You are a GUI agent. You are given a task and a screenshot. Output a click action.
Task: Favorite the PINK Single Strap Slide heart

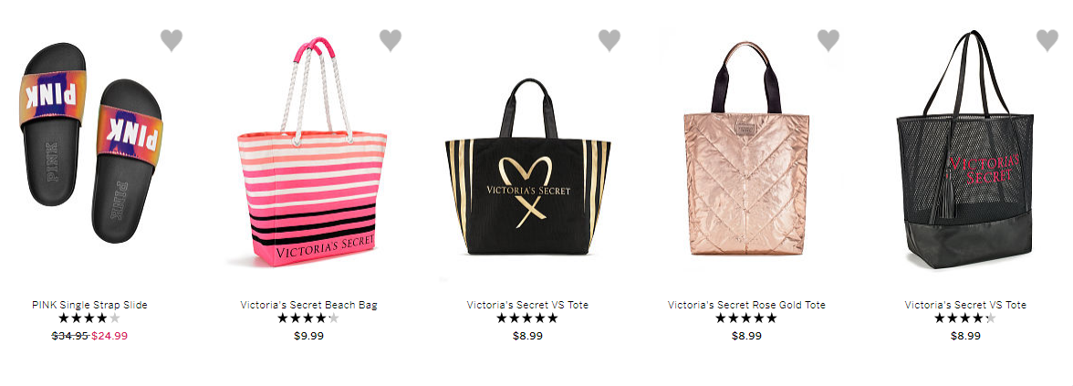172,40
